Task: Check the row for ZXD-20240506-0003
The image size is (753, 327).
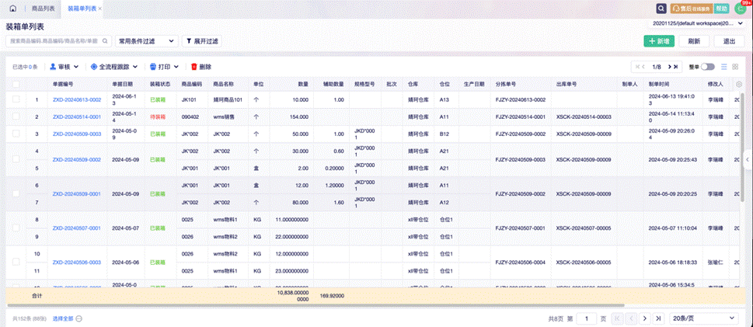Action: click(x=16, y=263)
